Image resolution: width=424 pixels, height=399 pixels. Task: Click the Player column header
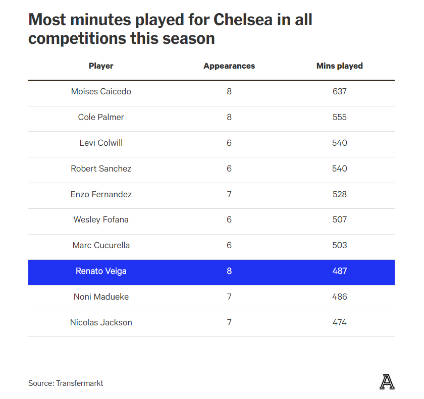coord(101,66)
